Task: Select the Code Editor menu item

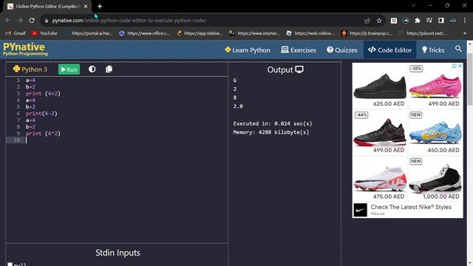Action: point(389,50)
